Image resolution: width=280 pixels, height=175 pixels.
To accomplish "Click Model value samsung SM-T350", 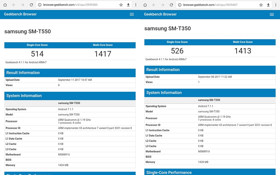I will (209, 112).
